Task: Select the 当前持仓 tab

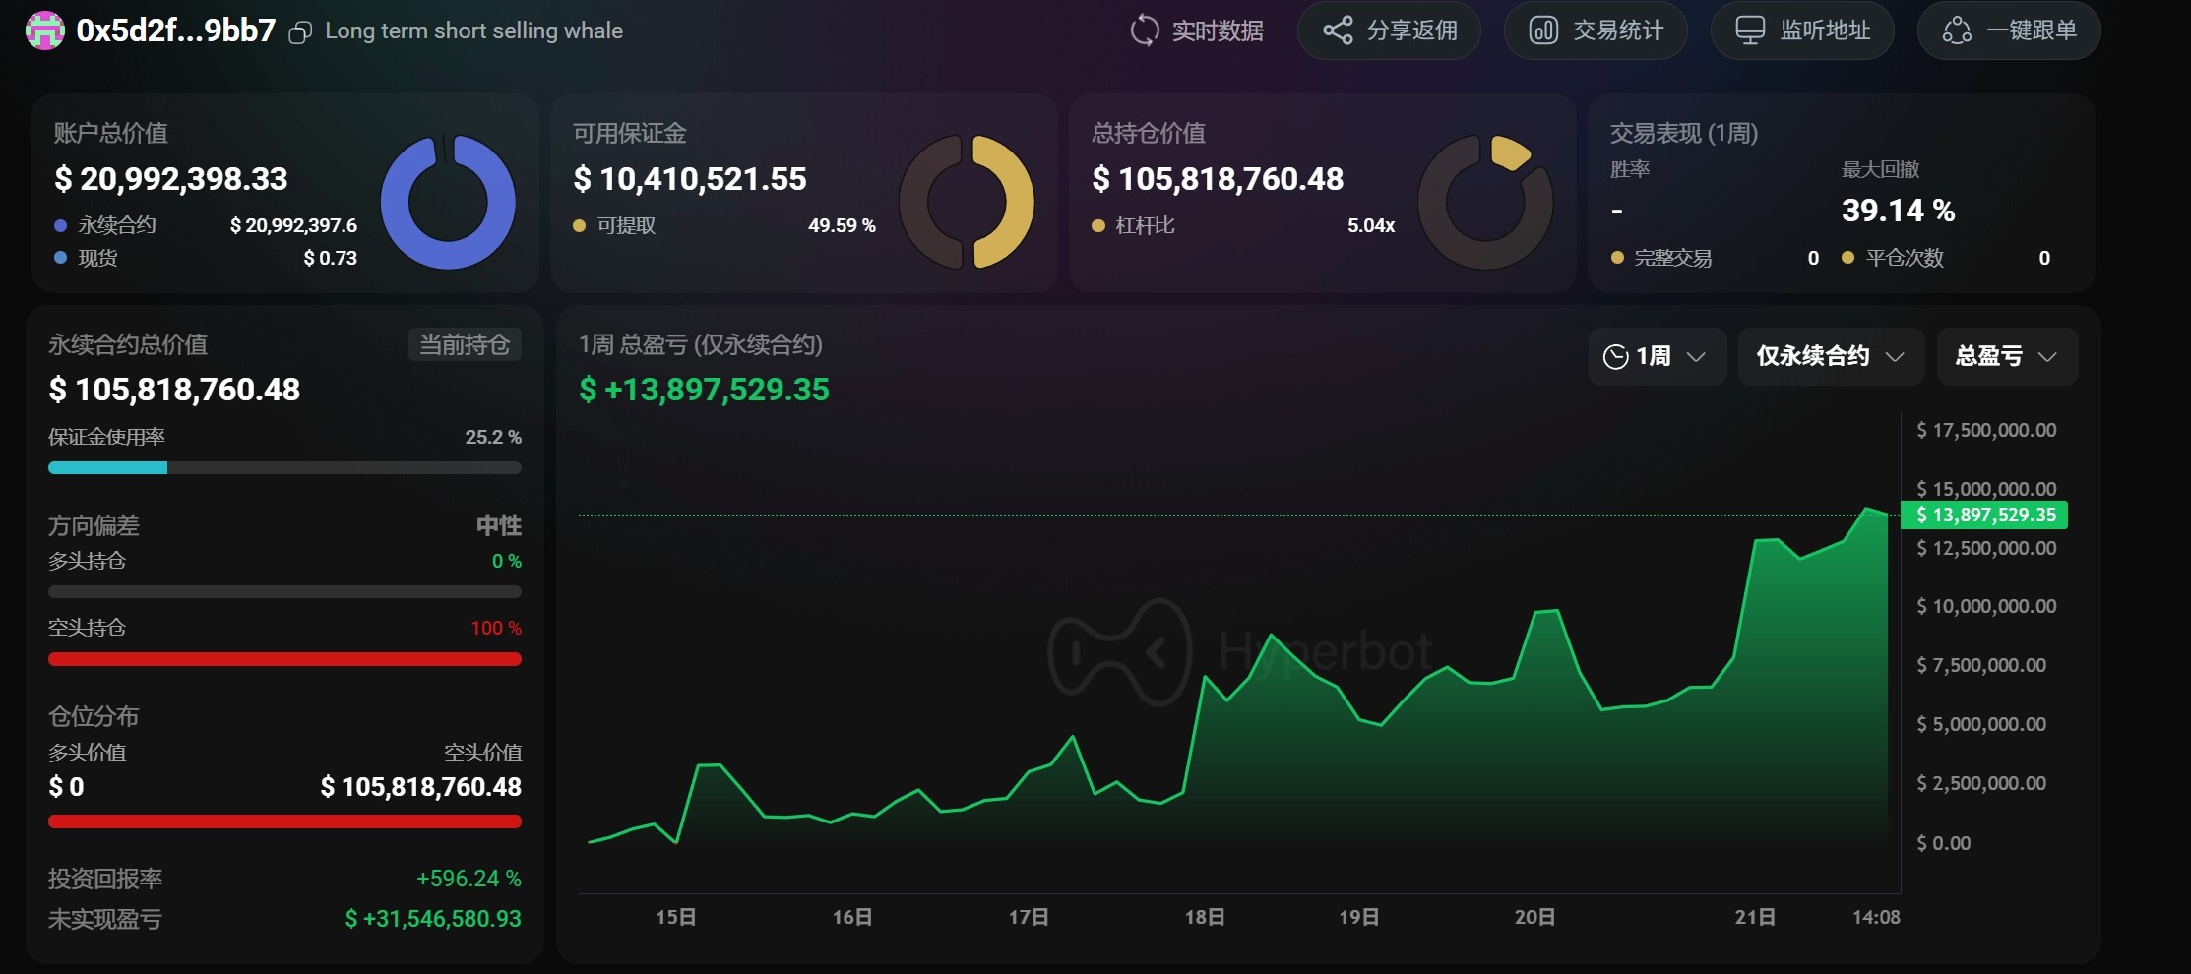Action: [x=465, y=344]
